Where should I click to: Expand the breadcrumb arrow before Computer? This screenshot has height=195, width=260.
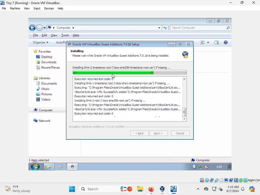click(54, 28)
